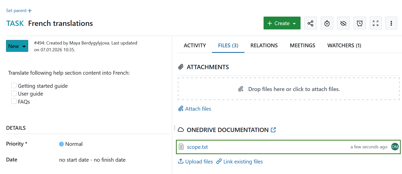The image size is (402, 174).
Task: Open the reminder alarm clock icon
Action: 359,23
